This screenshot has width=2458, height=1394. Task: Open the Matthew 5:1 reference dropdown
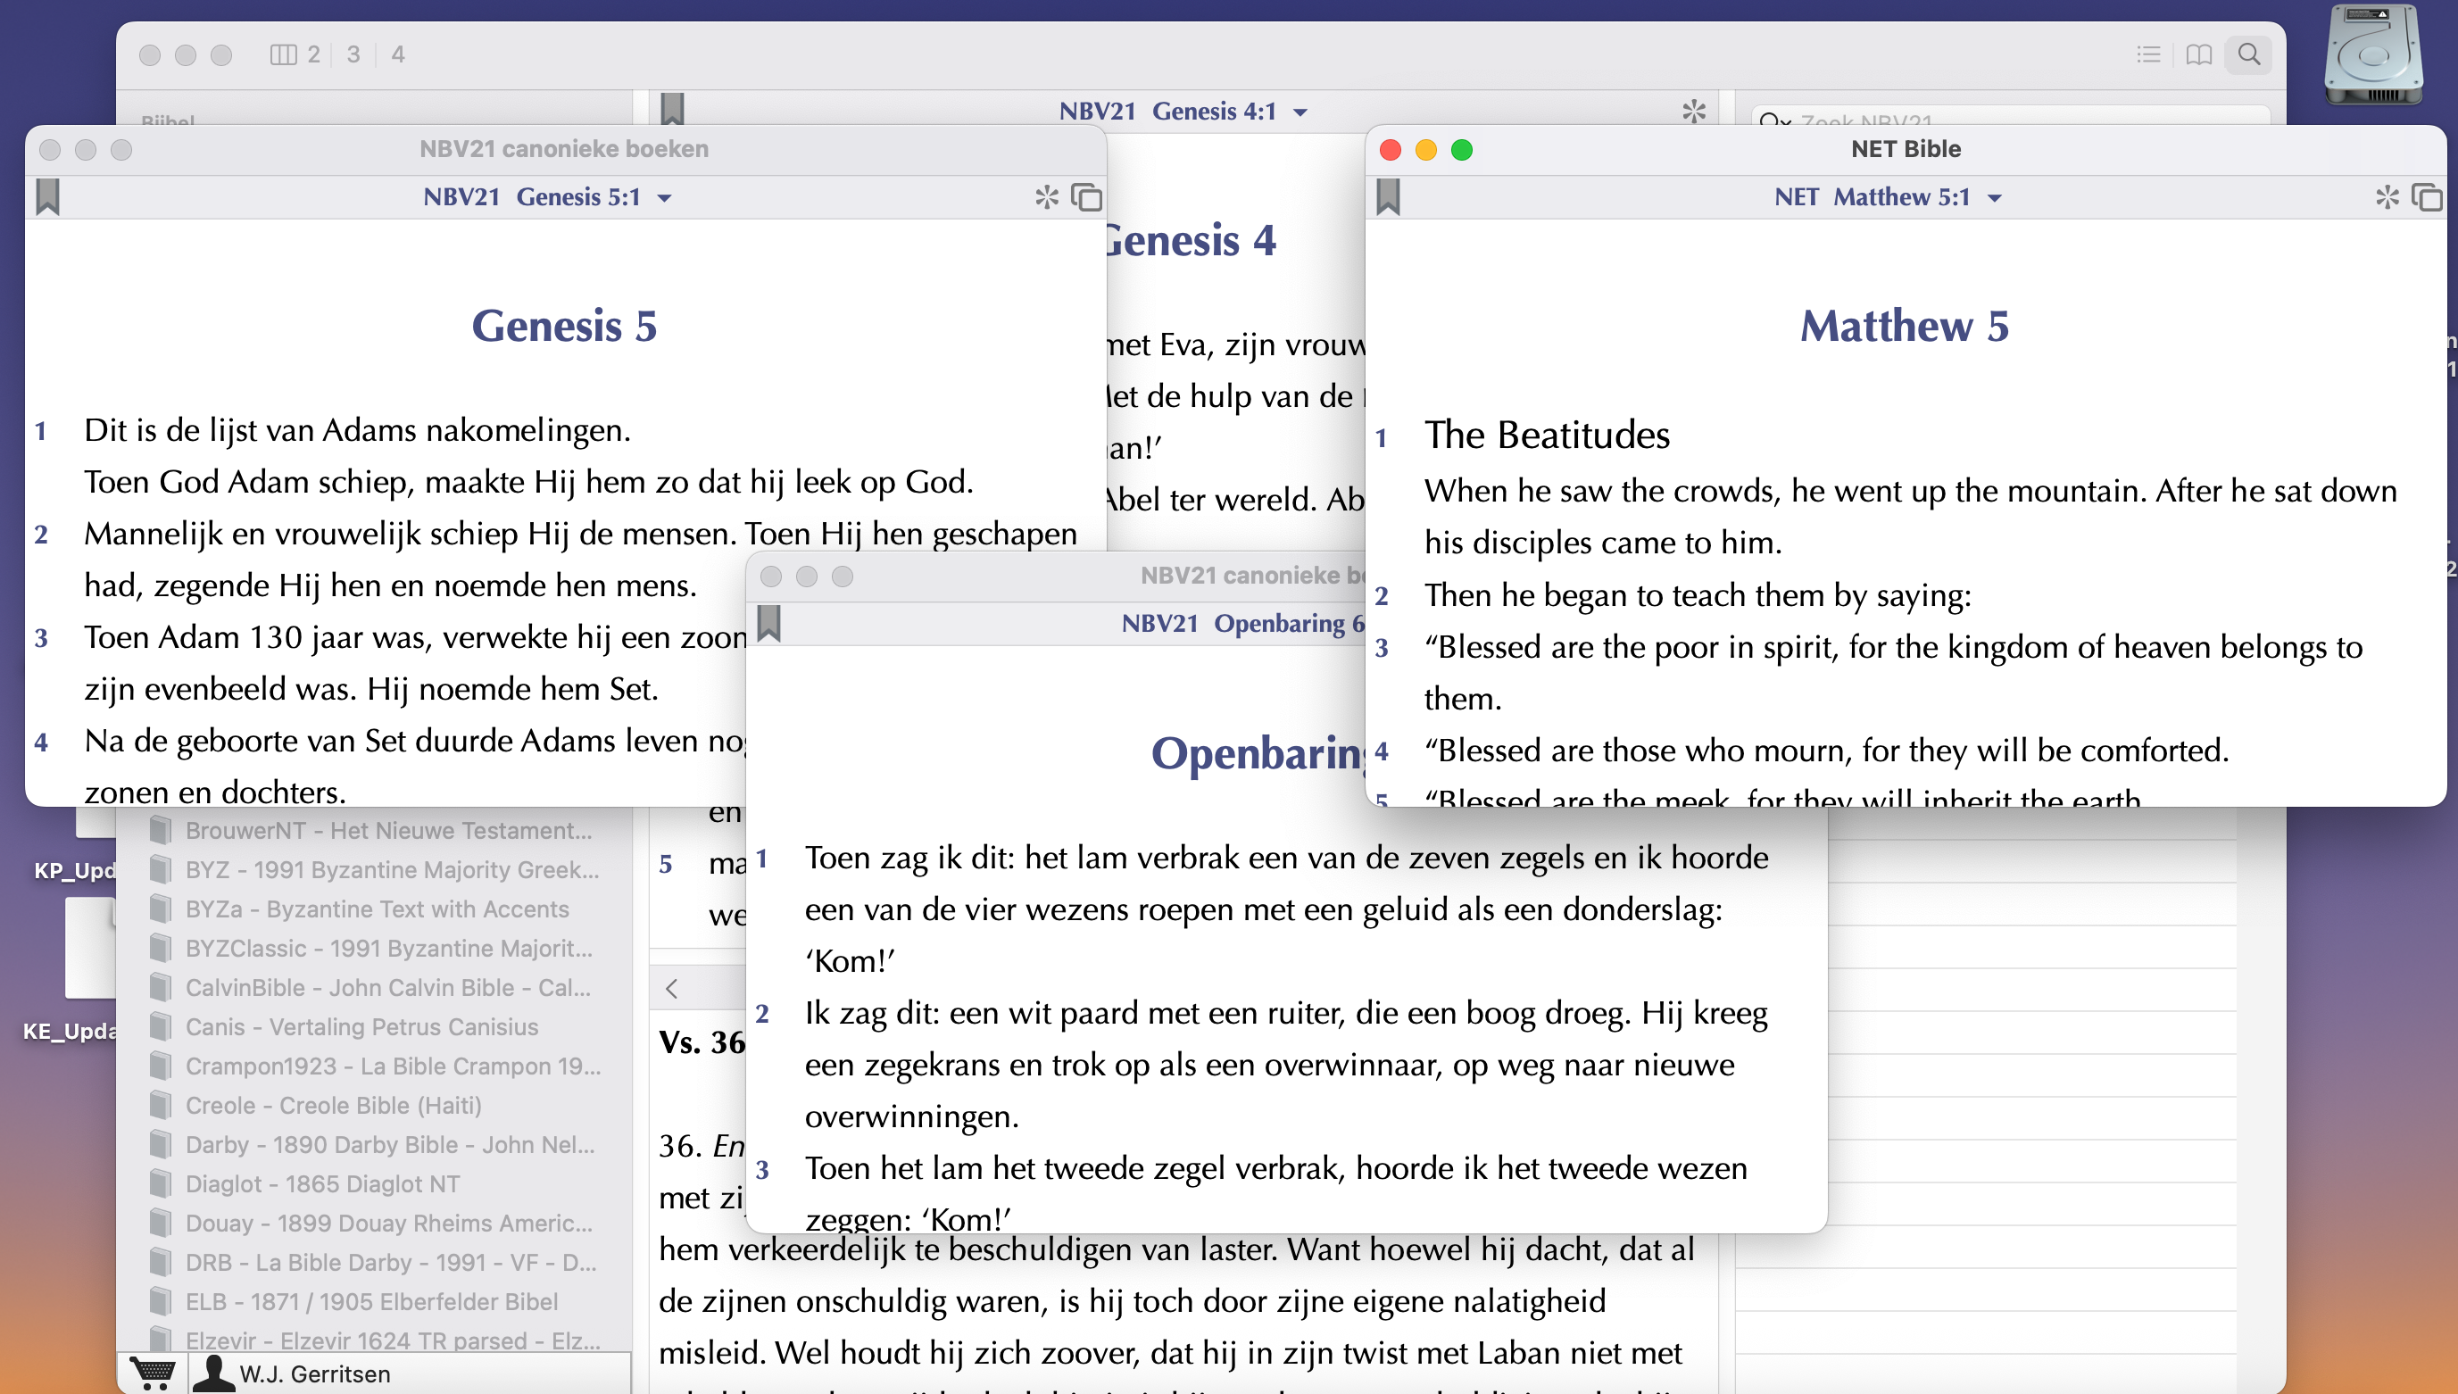point(1995,198)
